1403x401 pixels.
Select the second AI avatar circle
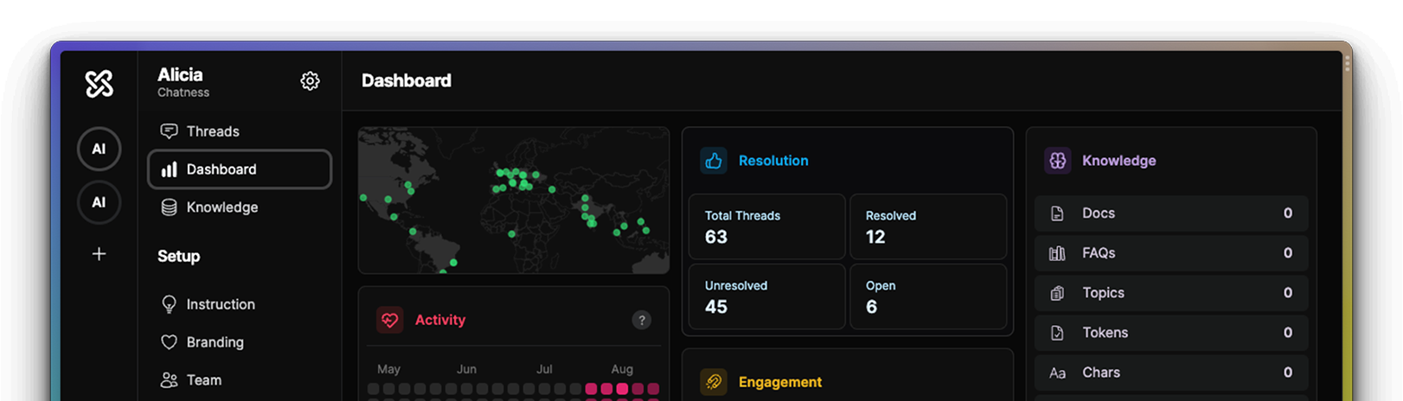99,202
